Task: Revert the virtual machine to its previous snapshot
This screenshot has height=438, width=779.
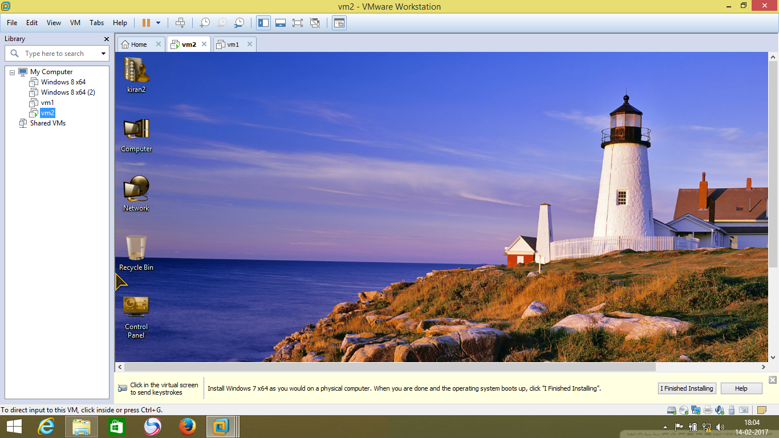Action: (x=222, y=23)
